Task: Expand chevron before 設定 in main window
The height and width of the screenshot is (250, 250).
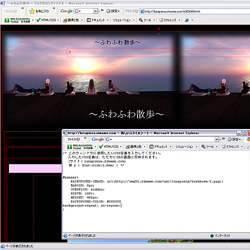Action: 102,10
